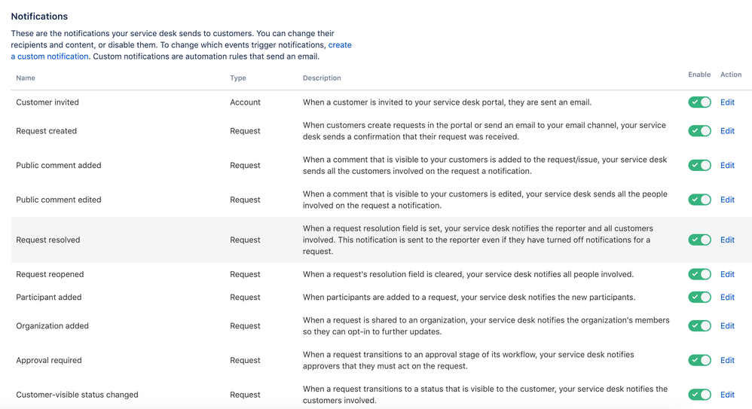Screen dimensions: 752x409
Task: Toggle Organization added notification off
Action: [699, 326]
